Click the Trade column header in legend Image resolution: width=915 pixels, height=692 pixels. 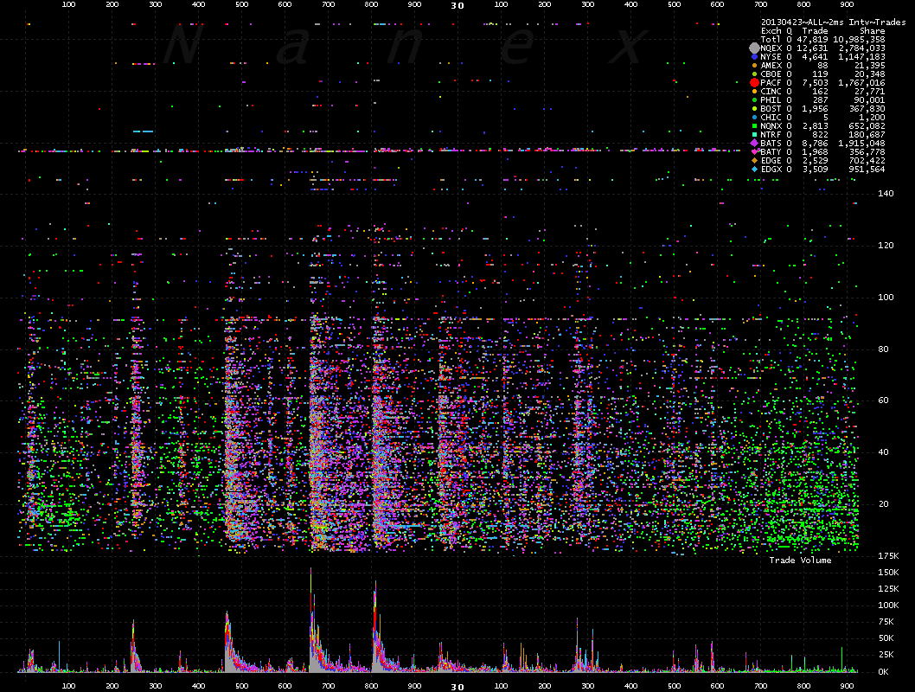click(x=815, y=30)
